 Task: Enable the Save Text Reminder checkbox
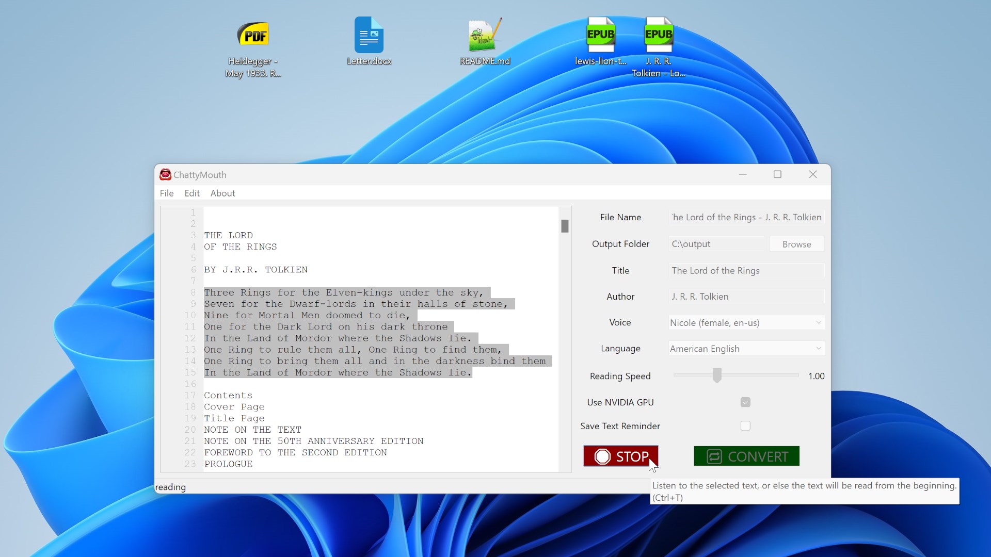tap(745, 426)
